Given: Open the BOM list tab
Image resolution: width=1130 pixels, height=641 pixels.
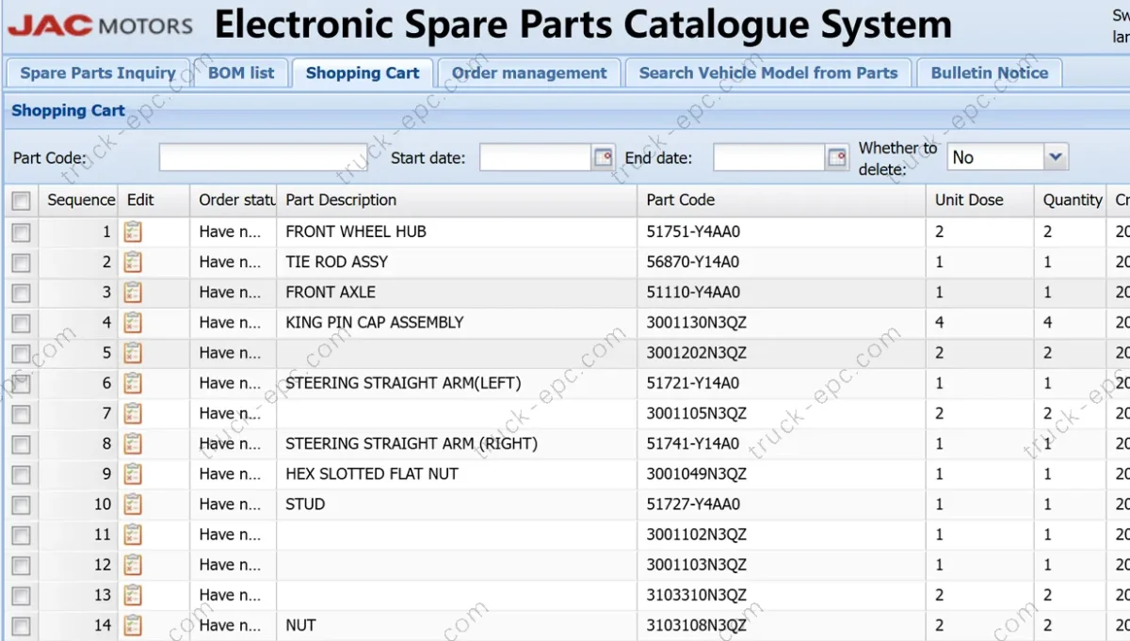Looking at the screenshot, I should [241, 73].
